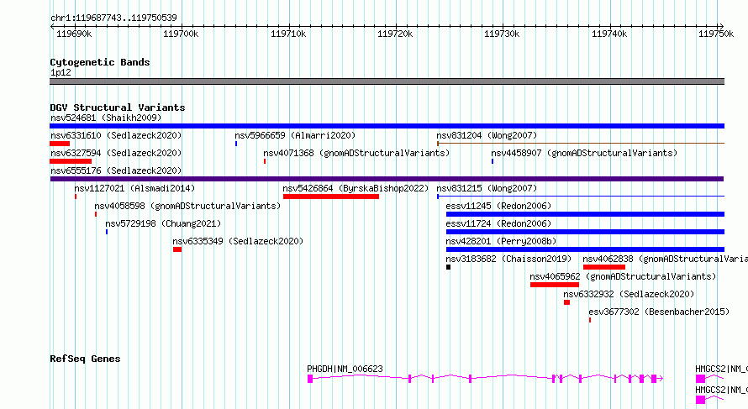Select the nsv5966659 (Almarri2020) label
748x409 pixels.
click(295, 135)
